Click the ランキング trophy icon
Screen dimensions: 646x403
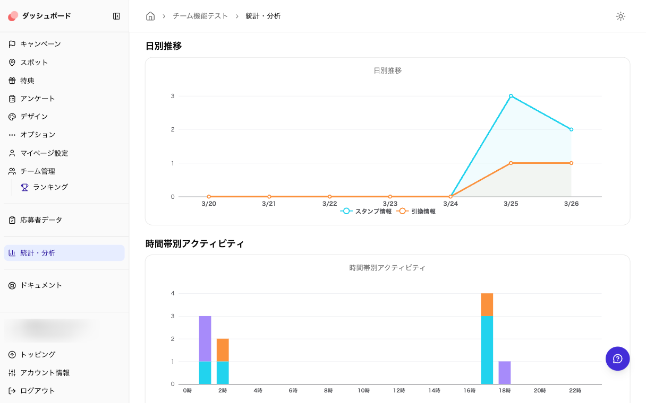tap(24, 187)
